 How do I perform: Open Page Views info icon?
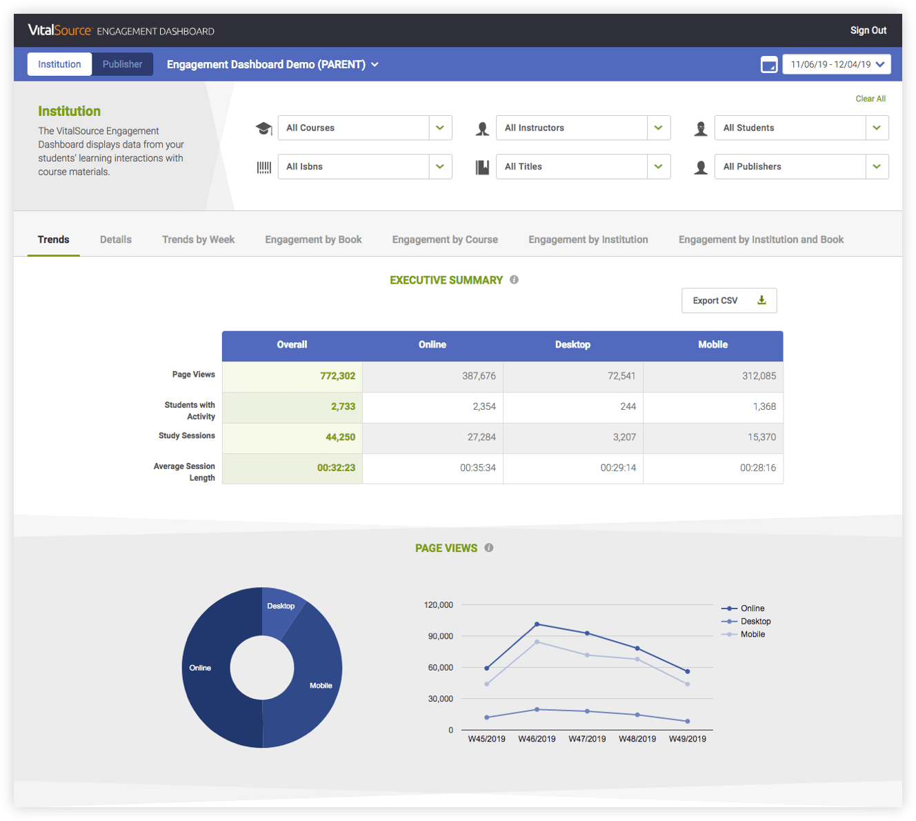488,548
